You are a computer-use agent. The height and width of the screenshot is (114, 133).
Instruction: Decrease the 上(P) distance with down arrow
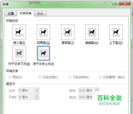[x=37, y=92]
